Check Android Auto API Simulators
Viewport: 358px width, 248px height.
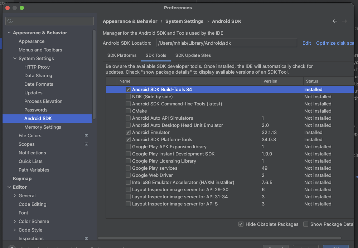click(128, 118)
